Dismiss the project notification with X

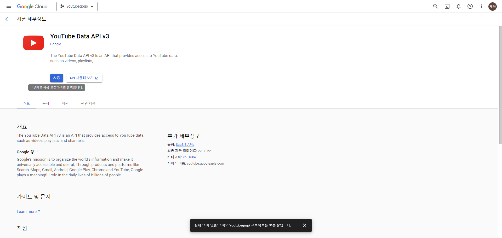tap(305, 225)
